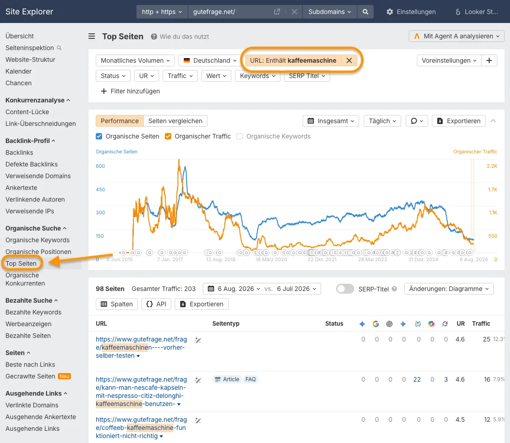
Task: Clear the gutefrage.net URL input
Action: pyautogui.click(x=295, y=12)
